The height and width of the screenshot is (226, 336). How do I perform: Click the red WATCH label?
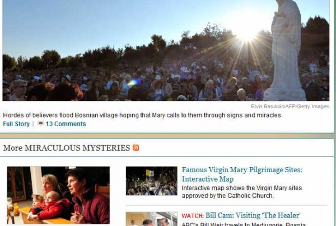point(193,216)
